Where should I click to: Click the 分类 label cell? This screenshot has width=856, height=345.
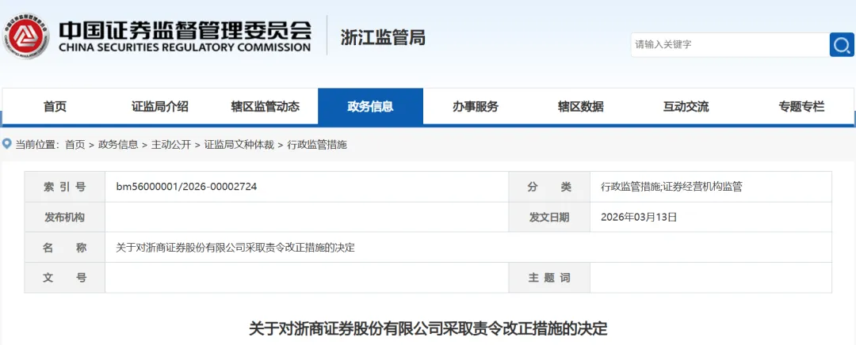pyautogui.click(x=549, y=187)
